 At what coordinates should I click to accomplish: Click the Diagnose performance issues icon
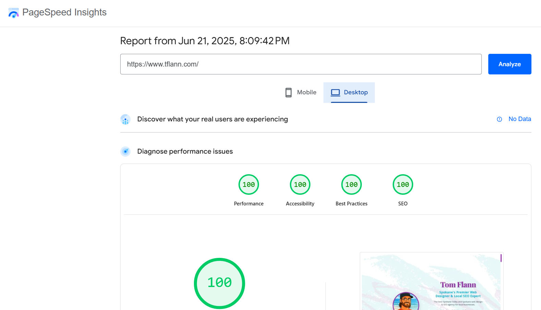125,151
